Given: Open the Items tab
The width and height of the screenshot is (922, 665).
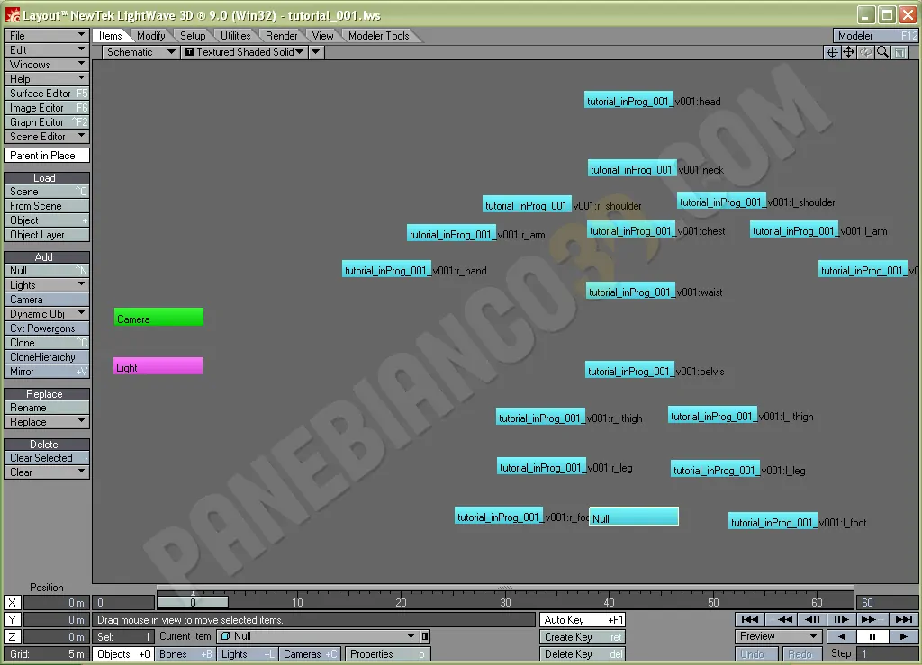Looking at the screenshot, I should 110,36.
